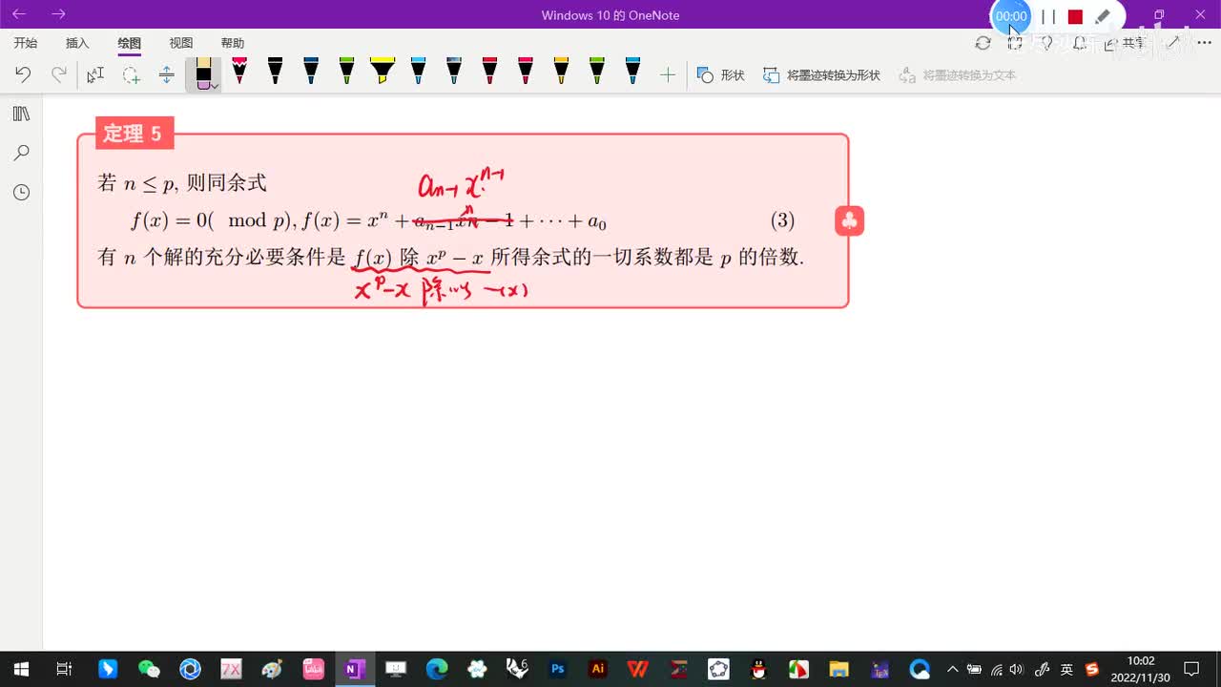Open the Home (开始) tab
The image size is (1221, 687).
point(26,43)
